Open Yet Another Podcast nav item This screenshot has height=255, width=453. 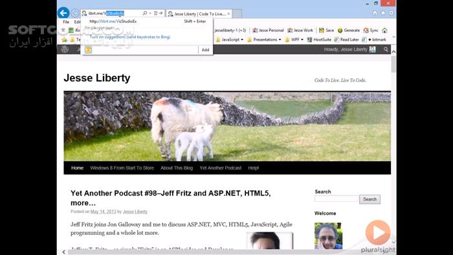221,168
